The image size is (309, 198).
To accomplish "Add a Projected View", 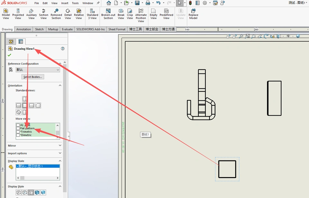I will pyautogui.click(x=18, y=14).
